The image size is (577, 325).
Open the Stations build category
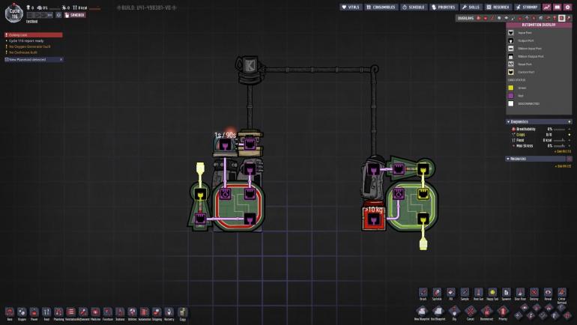pos(120,312)
